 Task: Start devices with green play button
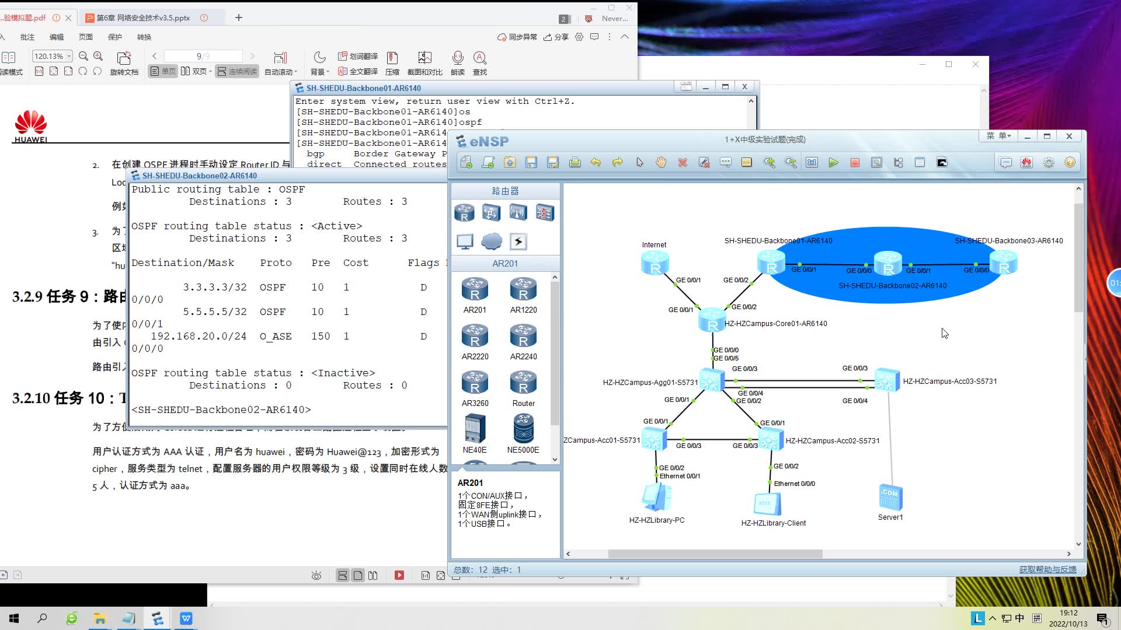833,163
